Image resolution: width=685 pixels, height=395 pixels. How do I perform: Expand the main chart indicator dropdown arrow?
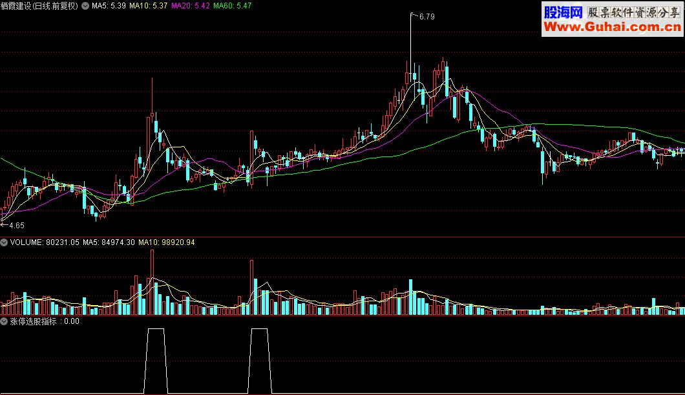tap(85, 6)
